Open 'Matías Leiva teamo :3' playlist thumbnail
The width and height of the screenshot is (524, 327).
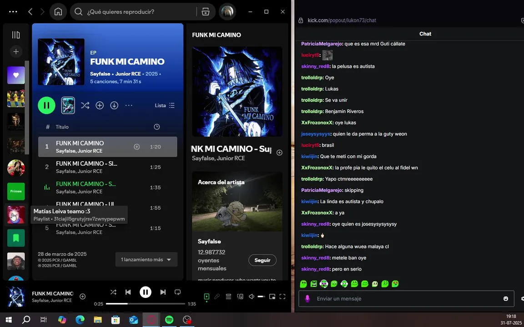(16, 214)
